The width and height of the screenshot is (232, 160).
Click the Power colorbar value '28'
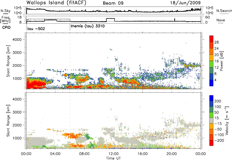pyautogui.click(x=216, y=42)
